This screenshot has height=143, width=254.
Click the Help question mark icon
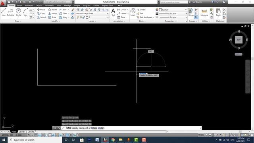(x=224, y=2)
